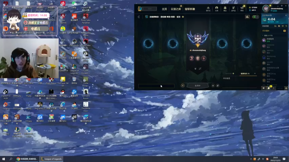Open the The White Door desktop icon
Viewport: 289px width, 162px height.
(x=86, y=107)
